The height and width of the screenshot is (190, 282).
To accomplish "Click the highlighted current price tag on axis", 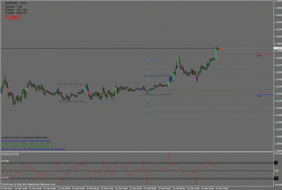I will (x=277, y=48).
